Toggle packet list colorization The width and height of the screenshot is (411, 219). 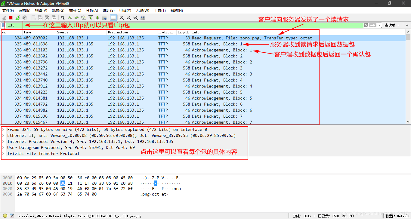(x=113, y=18)
